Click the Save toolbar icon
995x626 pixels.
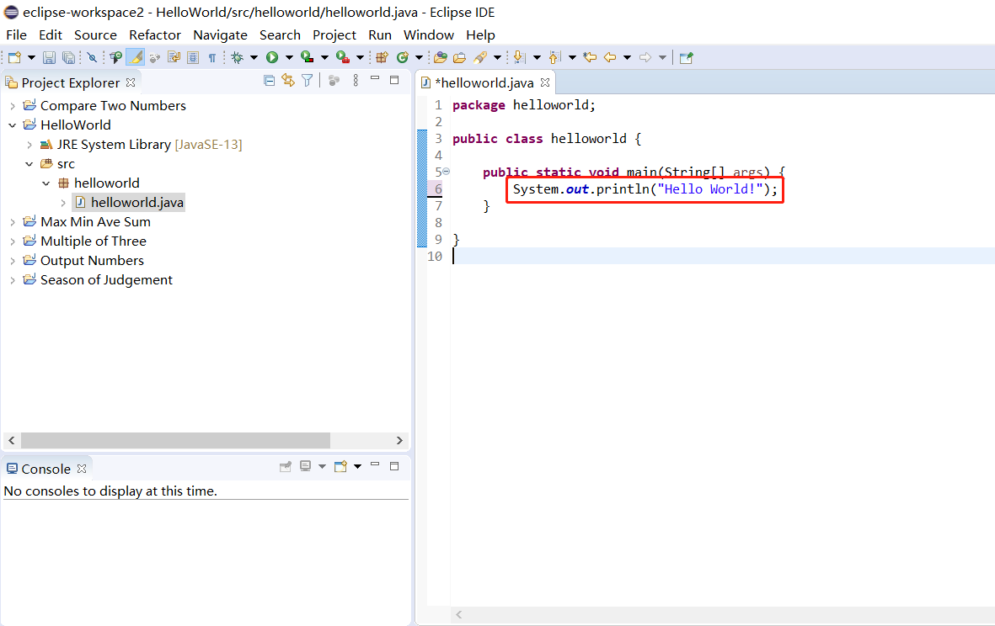click(49, 57)
